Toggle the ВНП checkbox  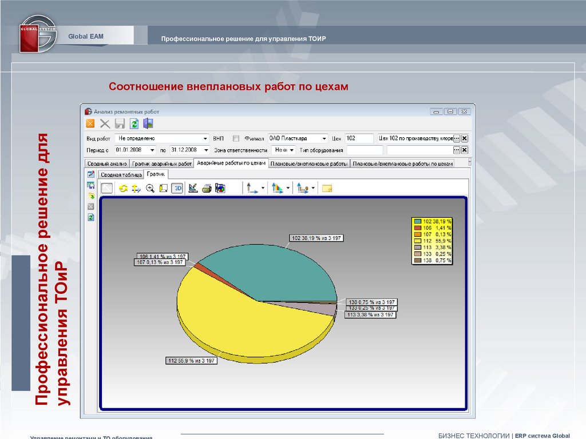coord(236,138)
